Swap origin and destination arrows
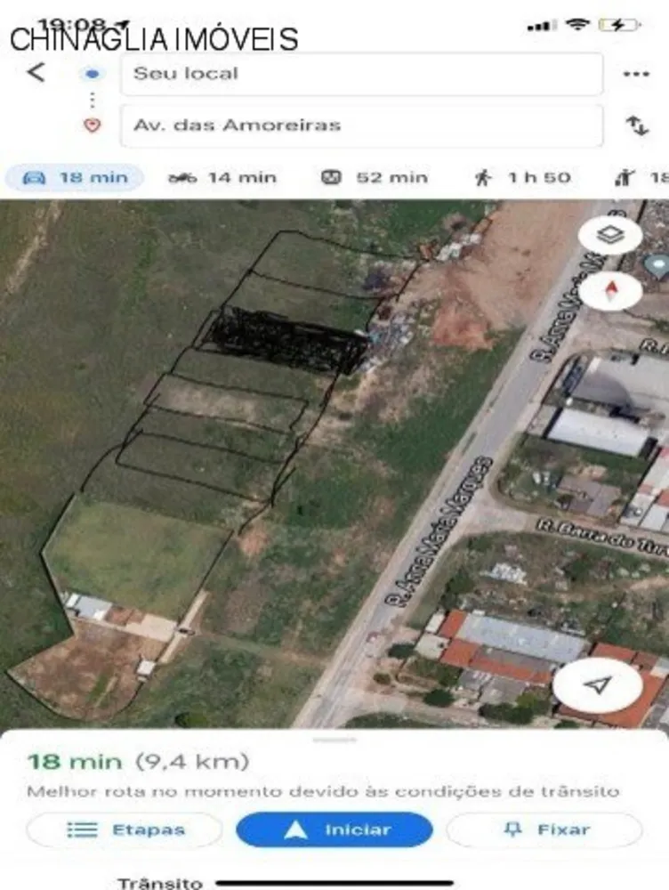 click(637, 125)
